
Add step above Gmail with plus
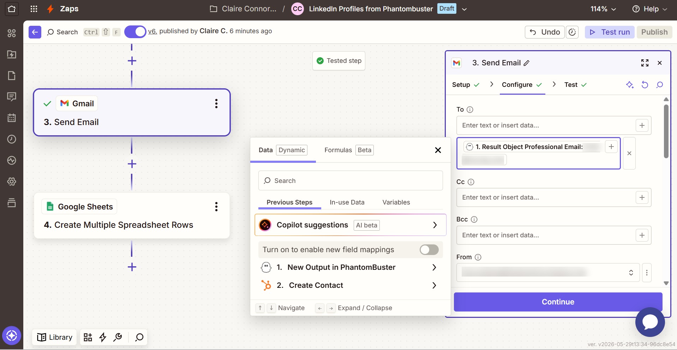point(132,61)
